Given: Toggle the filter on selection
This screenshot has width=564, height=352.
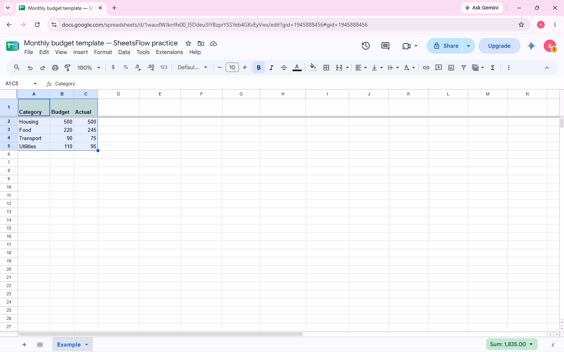Looking at the screenshot, I should (464, 68).
